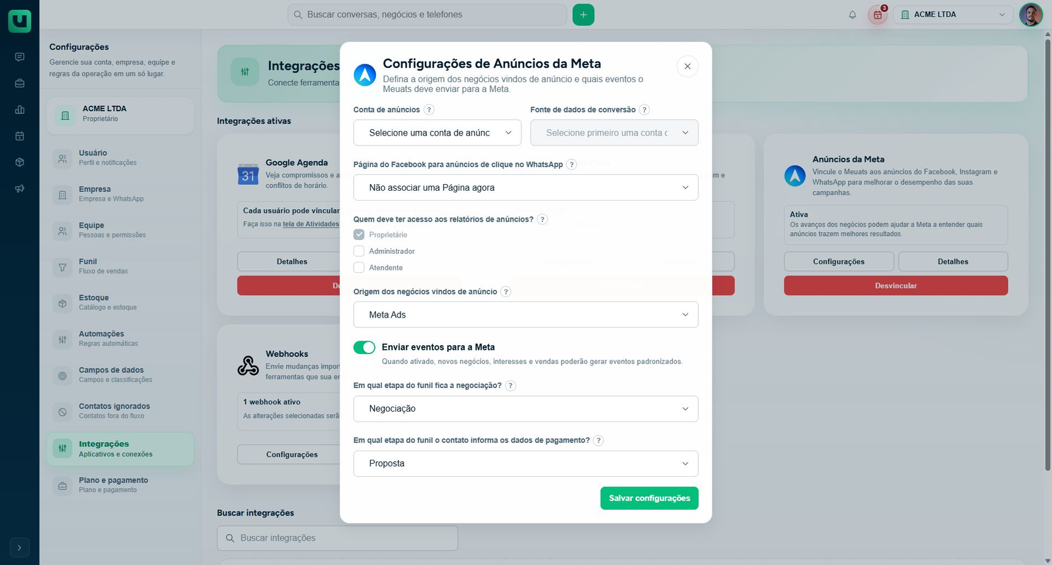Open Página do Facebook dropdown
This screenshot has height=565, width=1052.
tap(526, 187)
